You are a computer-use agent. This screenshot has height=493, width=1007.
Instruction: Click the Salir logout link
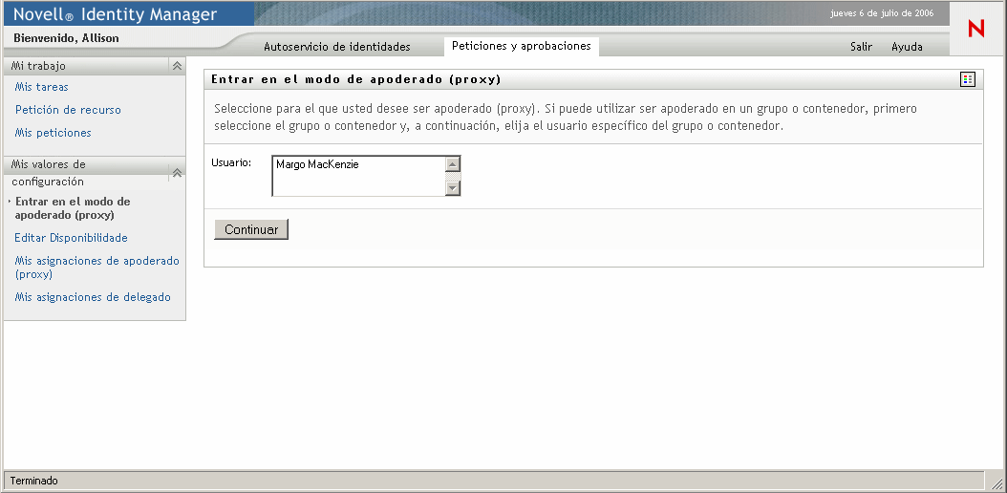tap(861, 47)
